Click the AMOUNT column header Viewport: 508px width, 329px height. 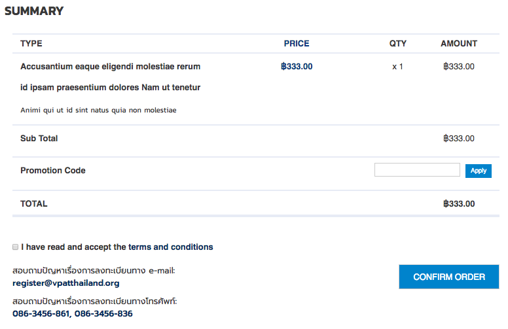coord(459,44)
